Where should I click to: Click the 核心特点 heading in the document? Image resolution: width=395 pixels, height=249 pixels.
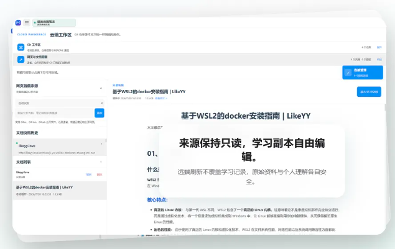(157, 200)
